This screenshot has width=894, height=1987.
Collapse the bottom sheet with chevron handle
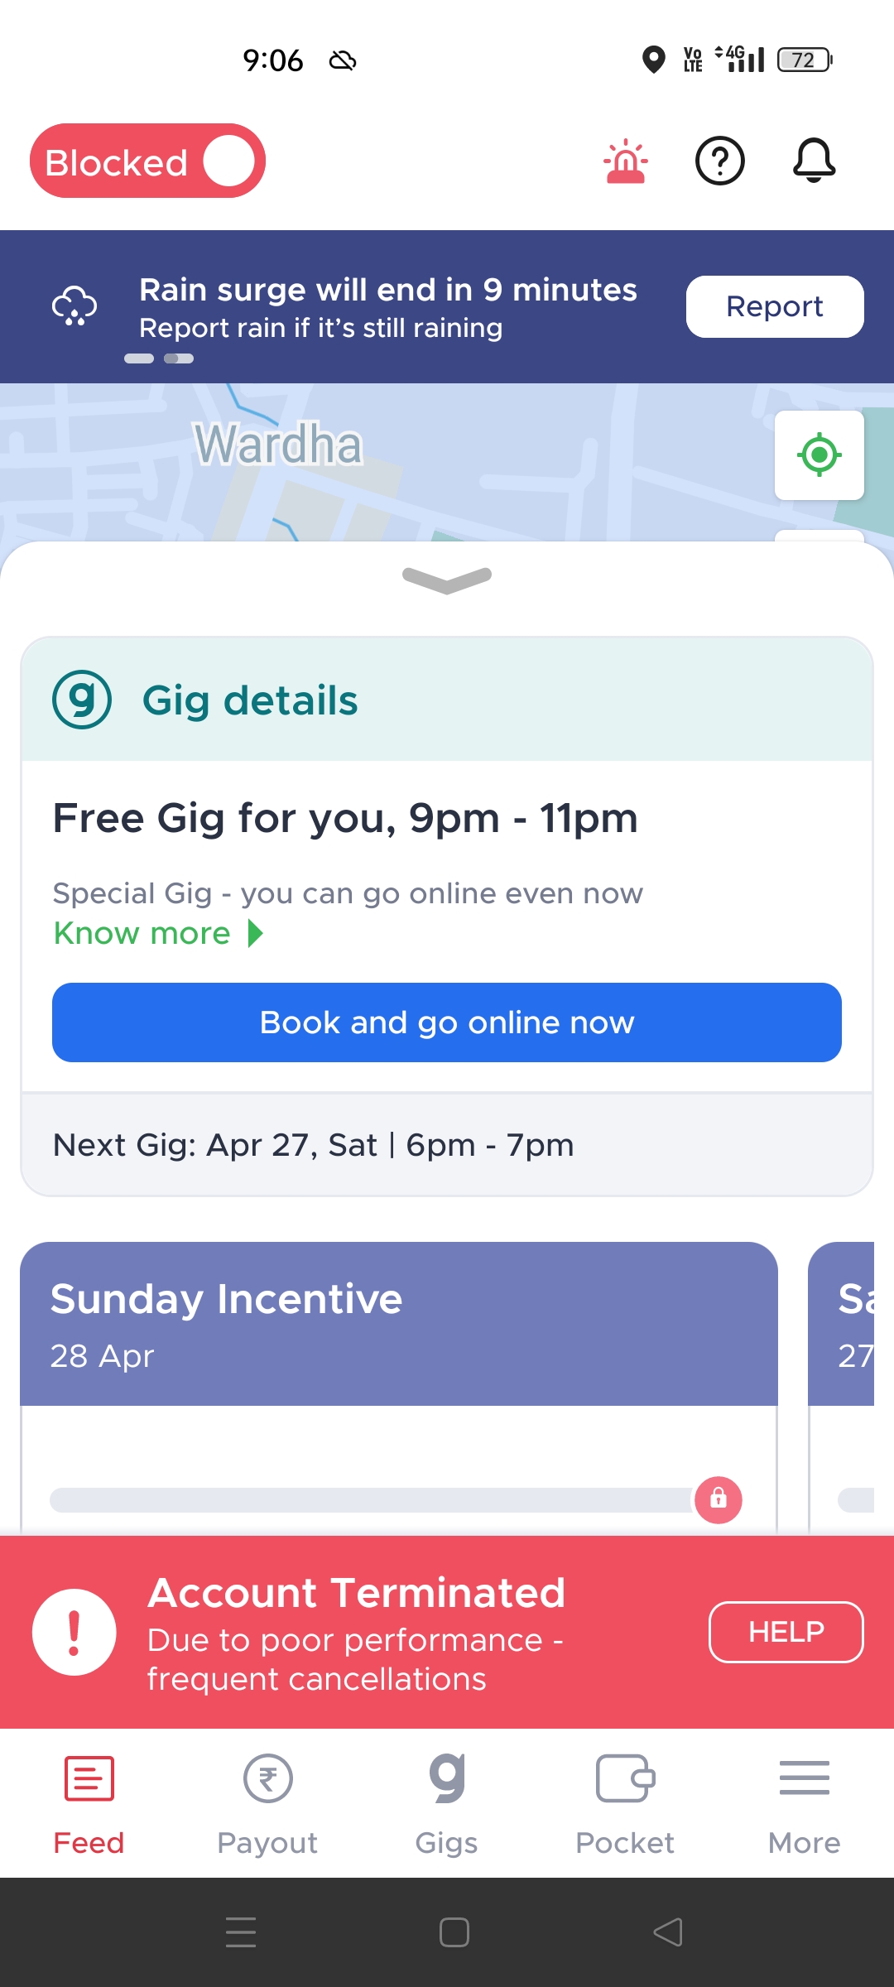pyautogui.click(x=447, y=579)
